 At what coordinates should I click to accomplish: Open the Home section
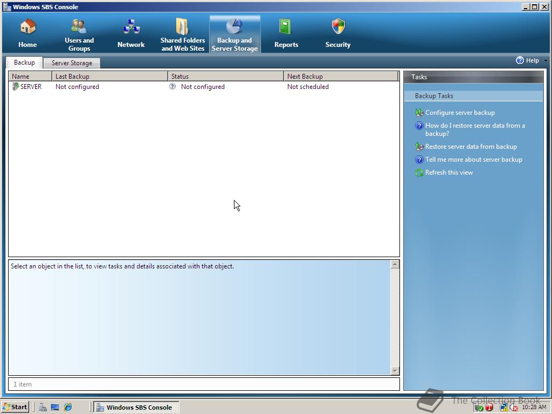pos(27,34)
